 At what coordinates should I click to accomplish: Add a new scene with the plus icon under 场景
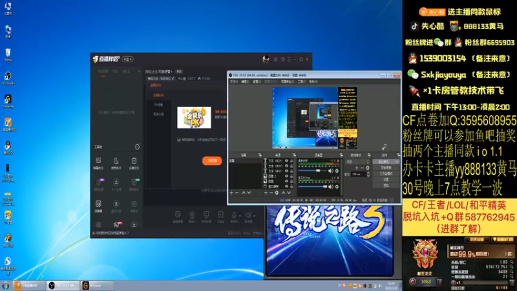click(x=231, y=193)
